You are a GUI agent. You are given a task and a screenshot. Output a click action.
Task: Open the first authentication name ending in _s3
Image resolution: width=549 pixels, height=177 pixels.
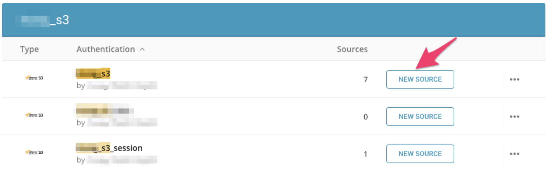(94, 74)
